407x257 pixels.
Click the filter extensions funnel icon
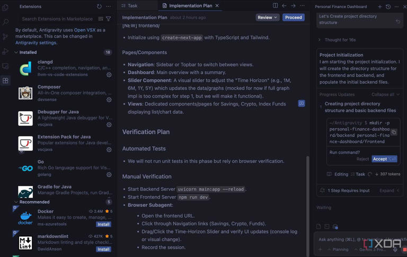point(109,19)
